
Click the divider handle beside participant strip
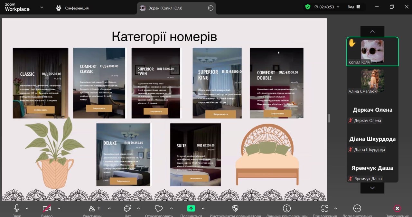(329, 118)
